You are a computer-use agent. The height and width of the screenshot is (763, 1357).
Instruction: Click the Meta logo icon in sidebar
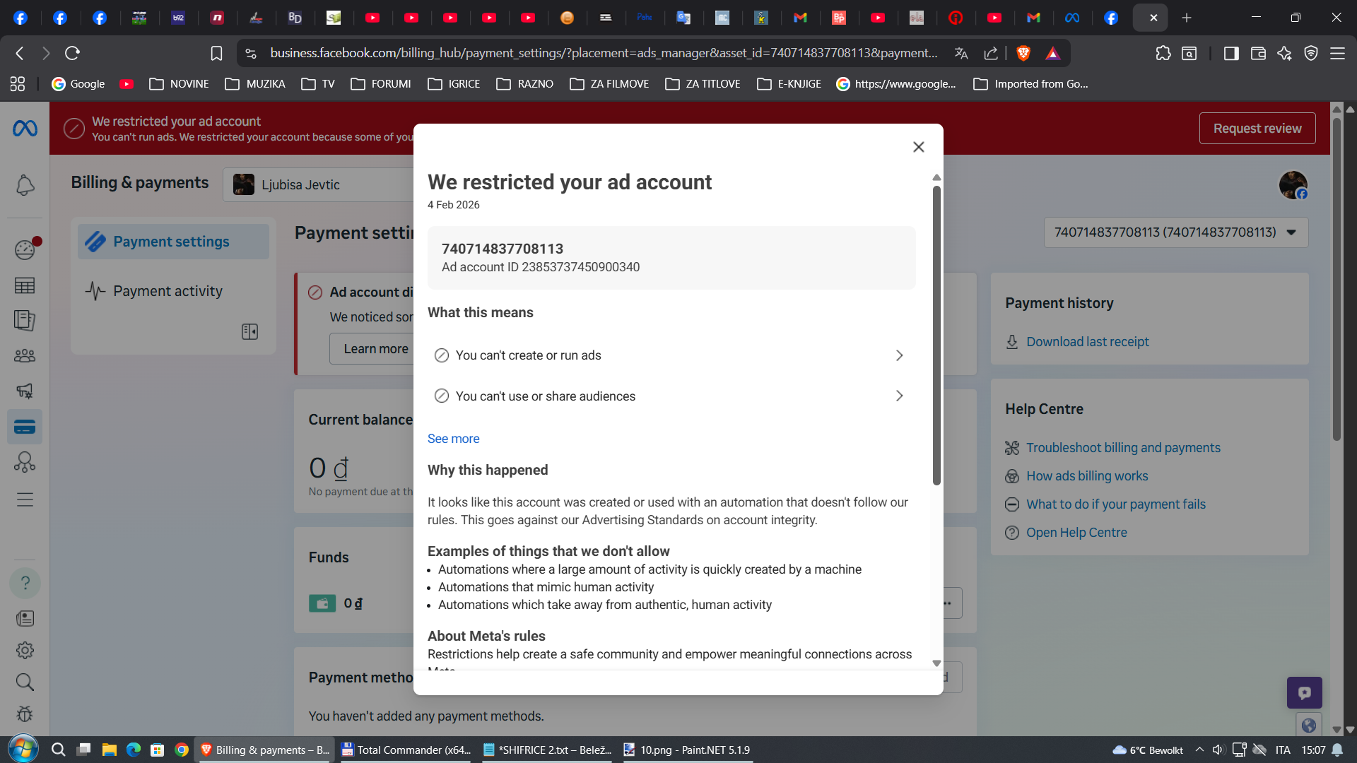point(25,129)
